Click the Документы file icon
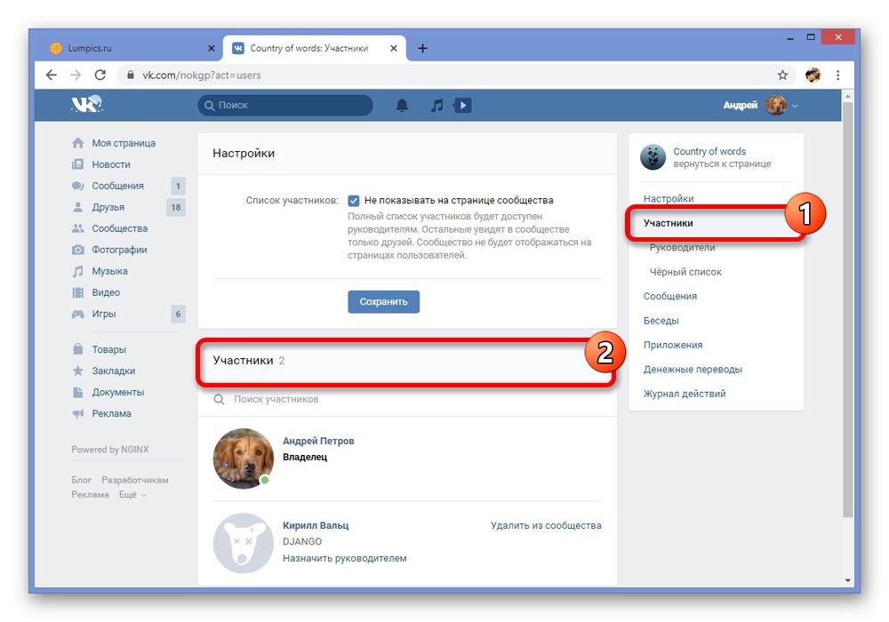Image resolution: width=889 pixels, height=622 pixels. 77,392
